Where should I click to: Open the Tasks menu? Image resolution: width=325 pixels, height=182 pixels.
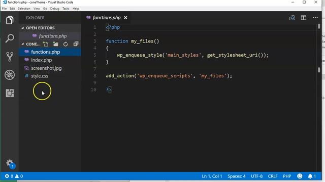point(66,9)
